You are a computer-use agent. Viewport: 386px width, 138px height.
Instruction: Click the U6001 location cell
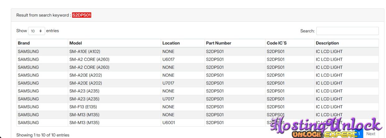tap(169, 122)
